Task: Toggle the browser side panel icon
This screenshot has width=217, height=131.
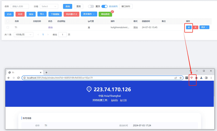Action: tap(206, 78)
